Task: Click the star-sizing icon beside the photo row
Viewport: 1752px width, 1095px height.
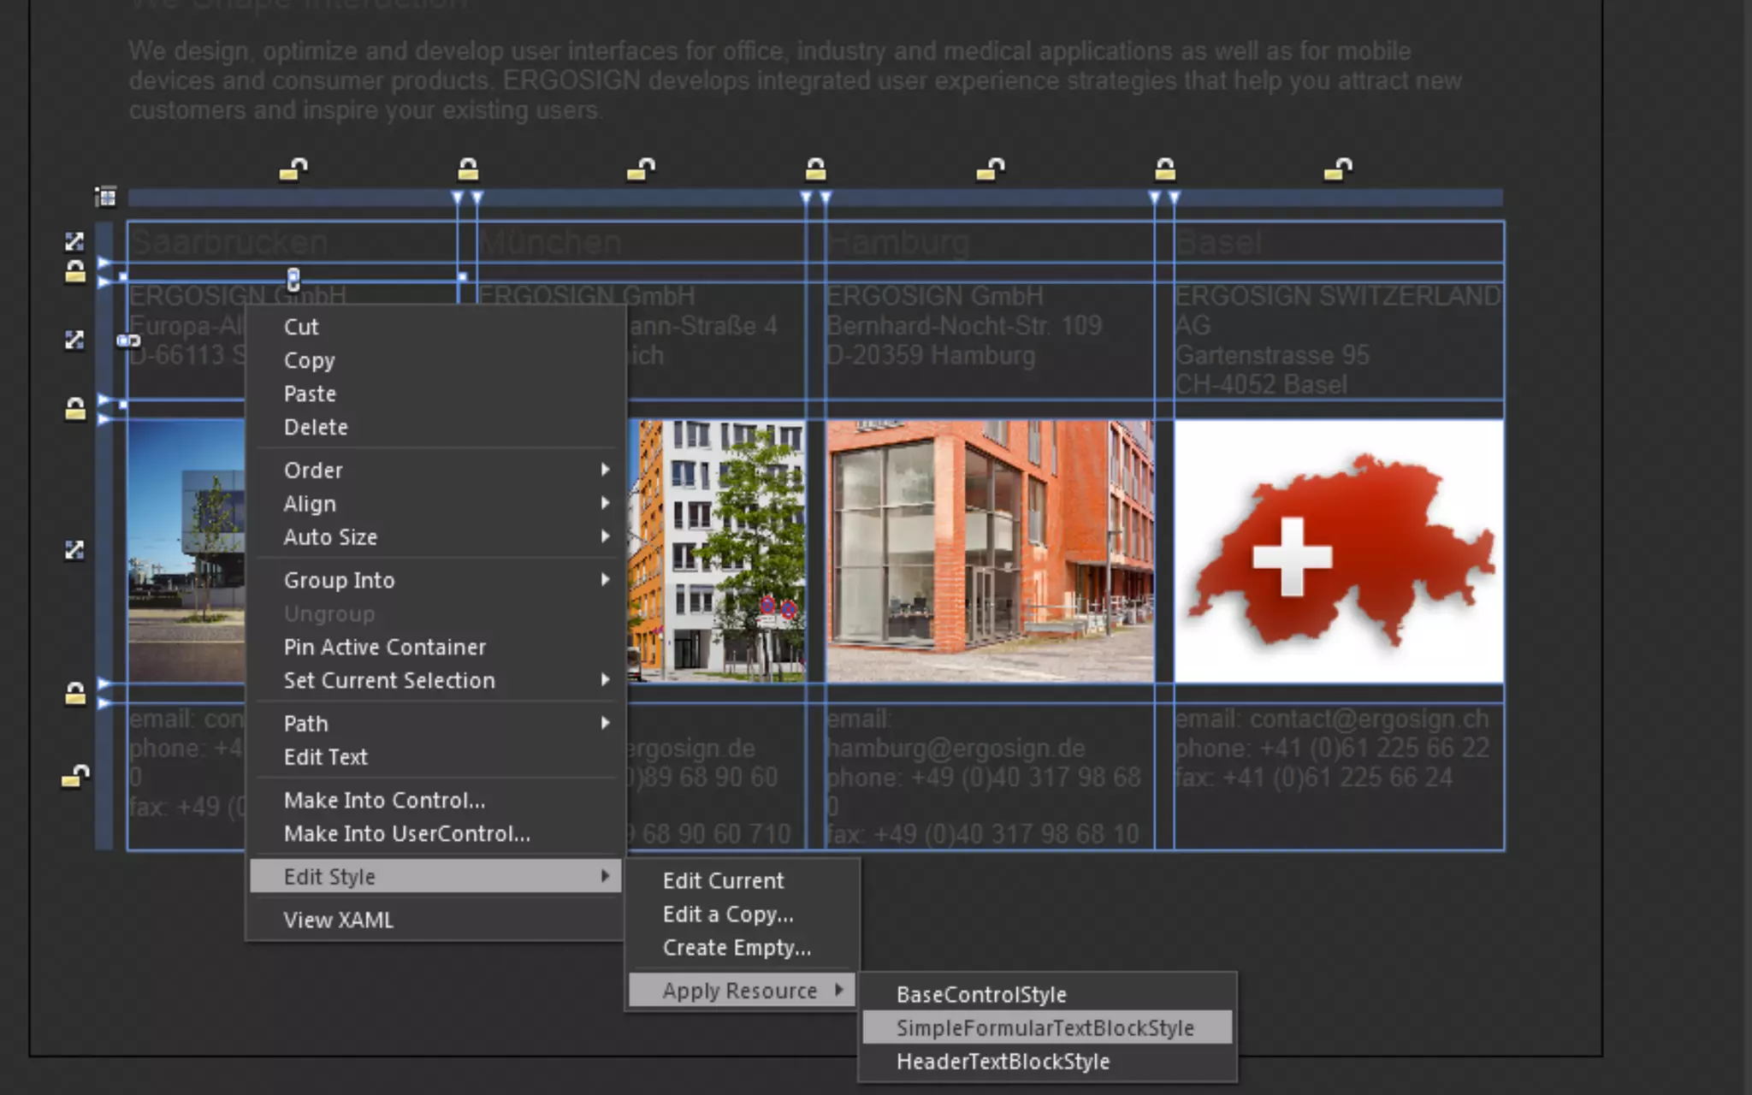Action: pos(74,549)
